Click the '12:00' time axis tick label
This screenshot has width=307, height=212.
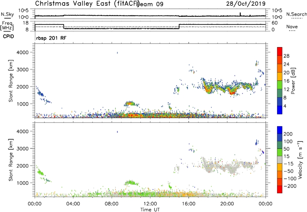[x=150, y=204]
